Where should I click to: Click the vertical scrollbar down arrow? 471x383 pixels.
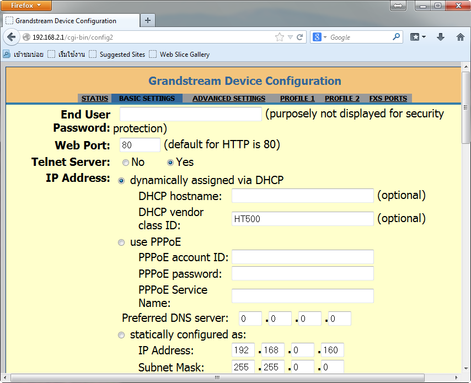point(465,369)
